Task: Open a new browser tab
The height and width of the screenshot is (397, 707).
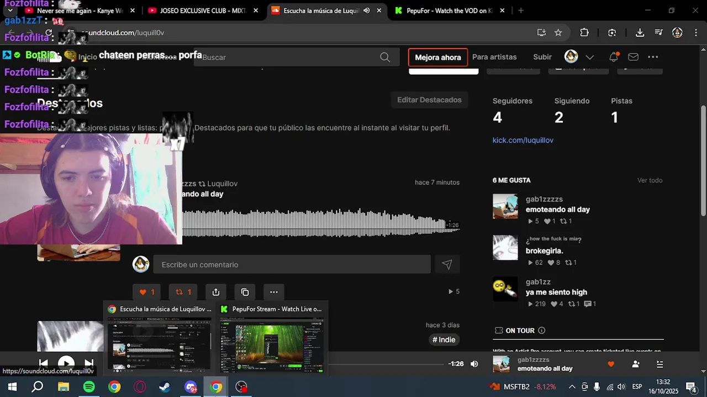Action: click(521, 10)
